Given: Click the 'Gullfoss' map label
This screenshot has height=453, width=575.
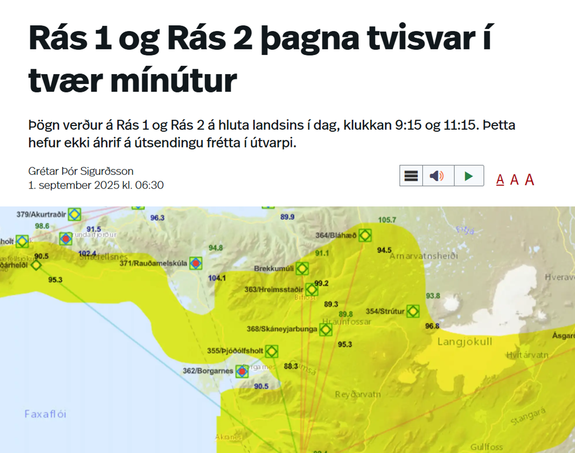Looking at the screenshot, I should click(x=487, y=447).
